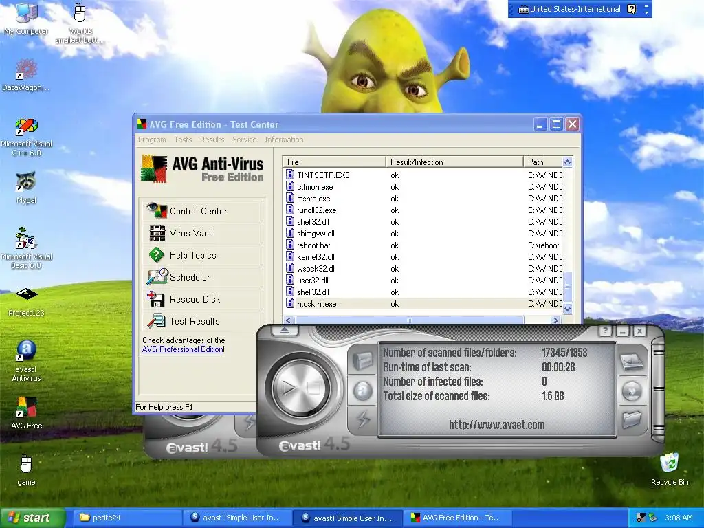This screenshot has width=704, height=528.
Task: Stop scan with avast! stop button
Action: (x=313, y=388)
